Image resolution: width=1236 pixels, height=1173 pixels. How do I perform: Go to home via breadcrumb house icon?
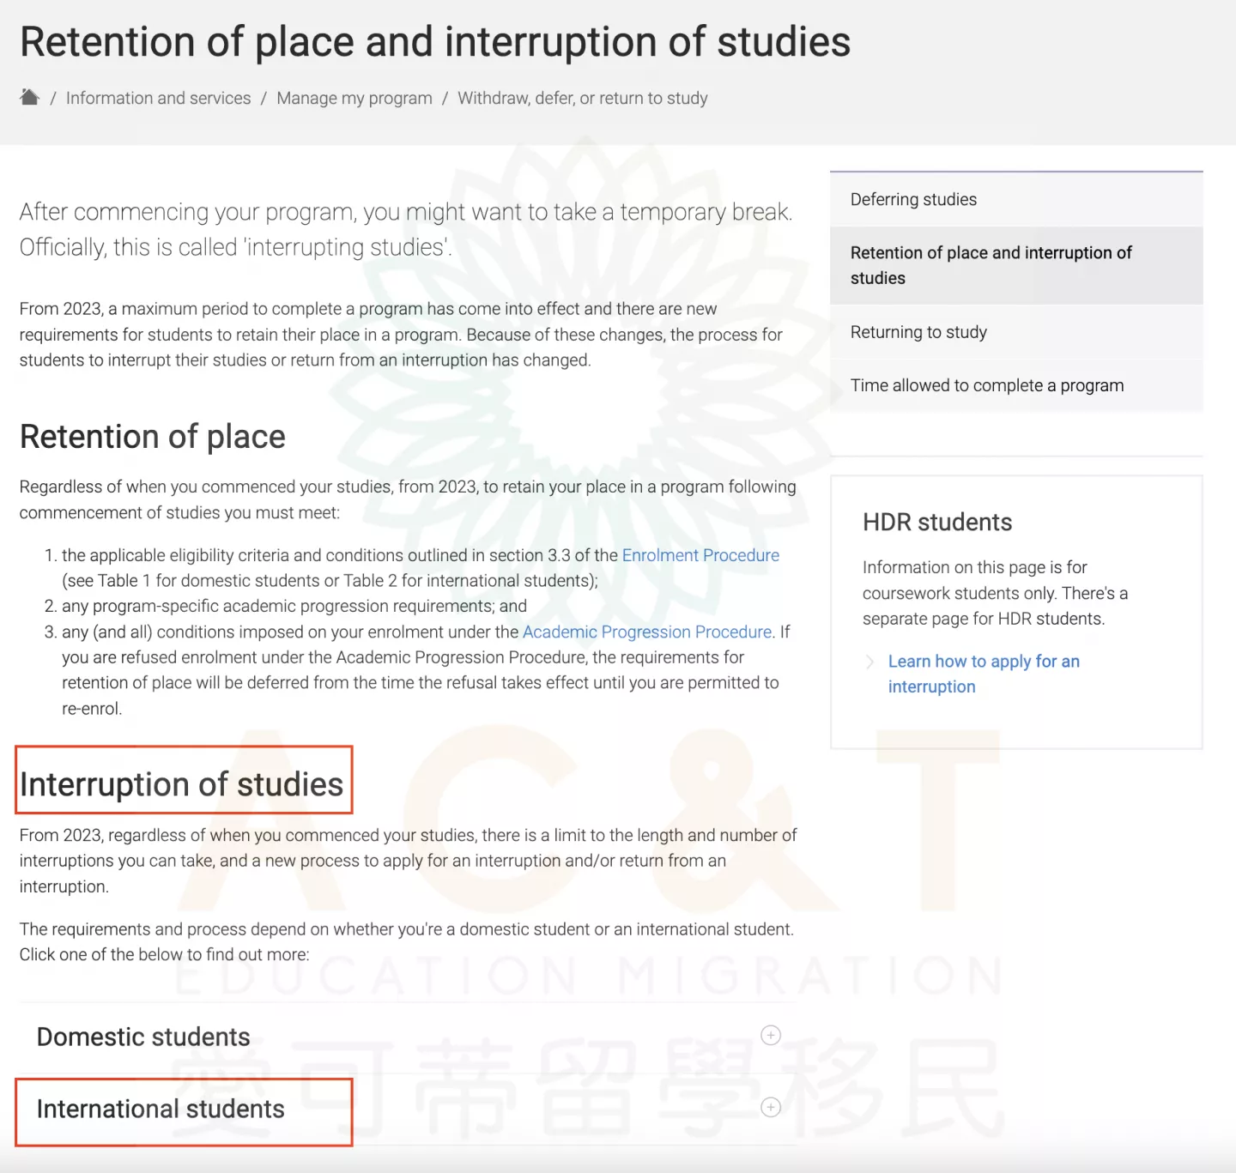(30, 97)
